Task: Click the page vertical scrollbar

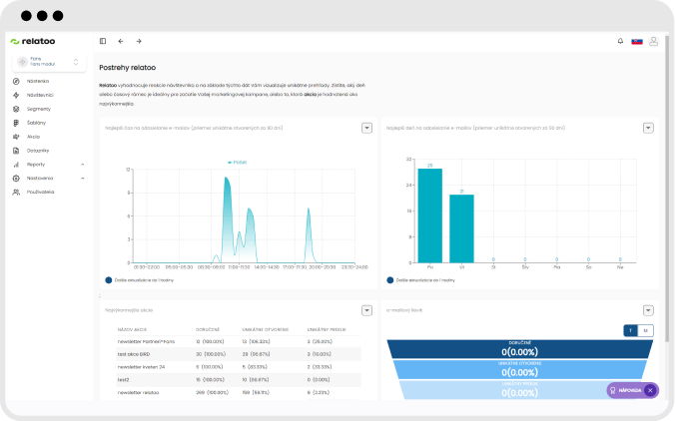Action: tap(667, 190)
